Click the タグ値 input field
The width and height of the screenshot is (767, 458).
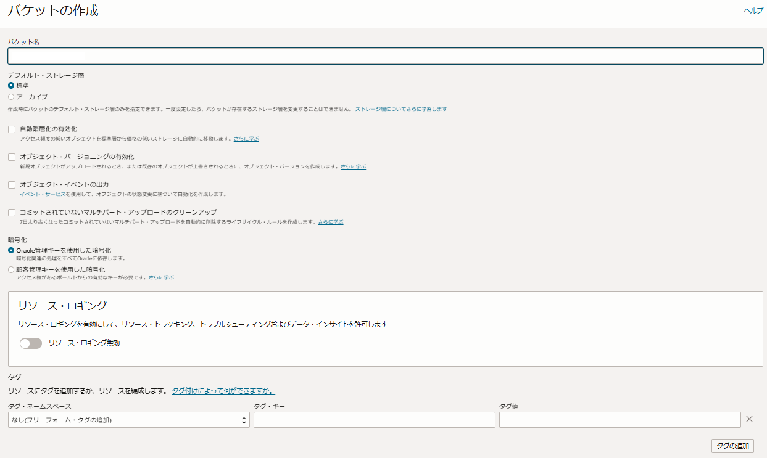point(620,420)
